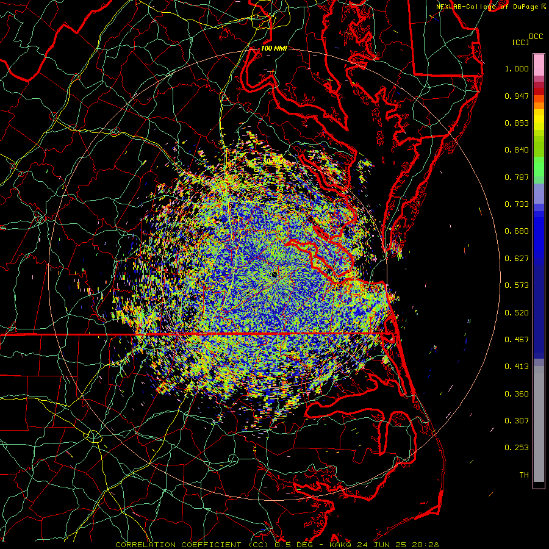Click the 0.307 scale value

517,421
